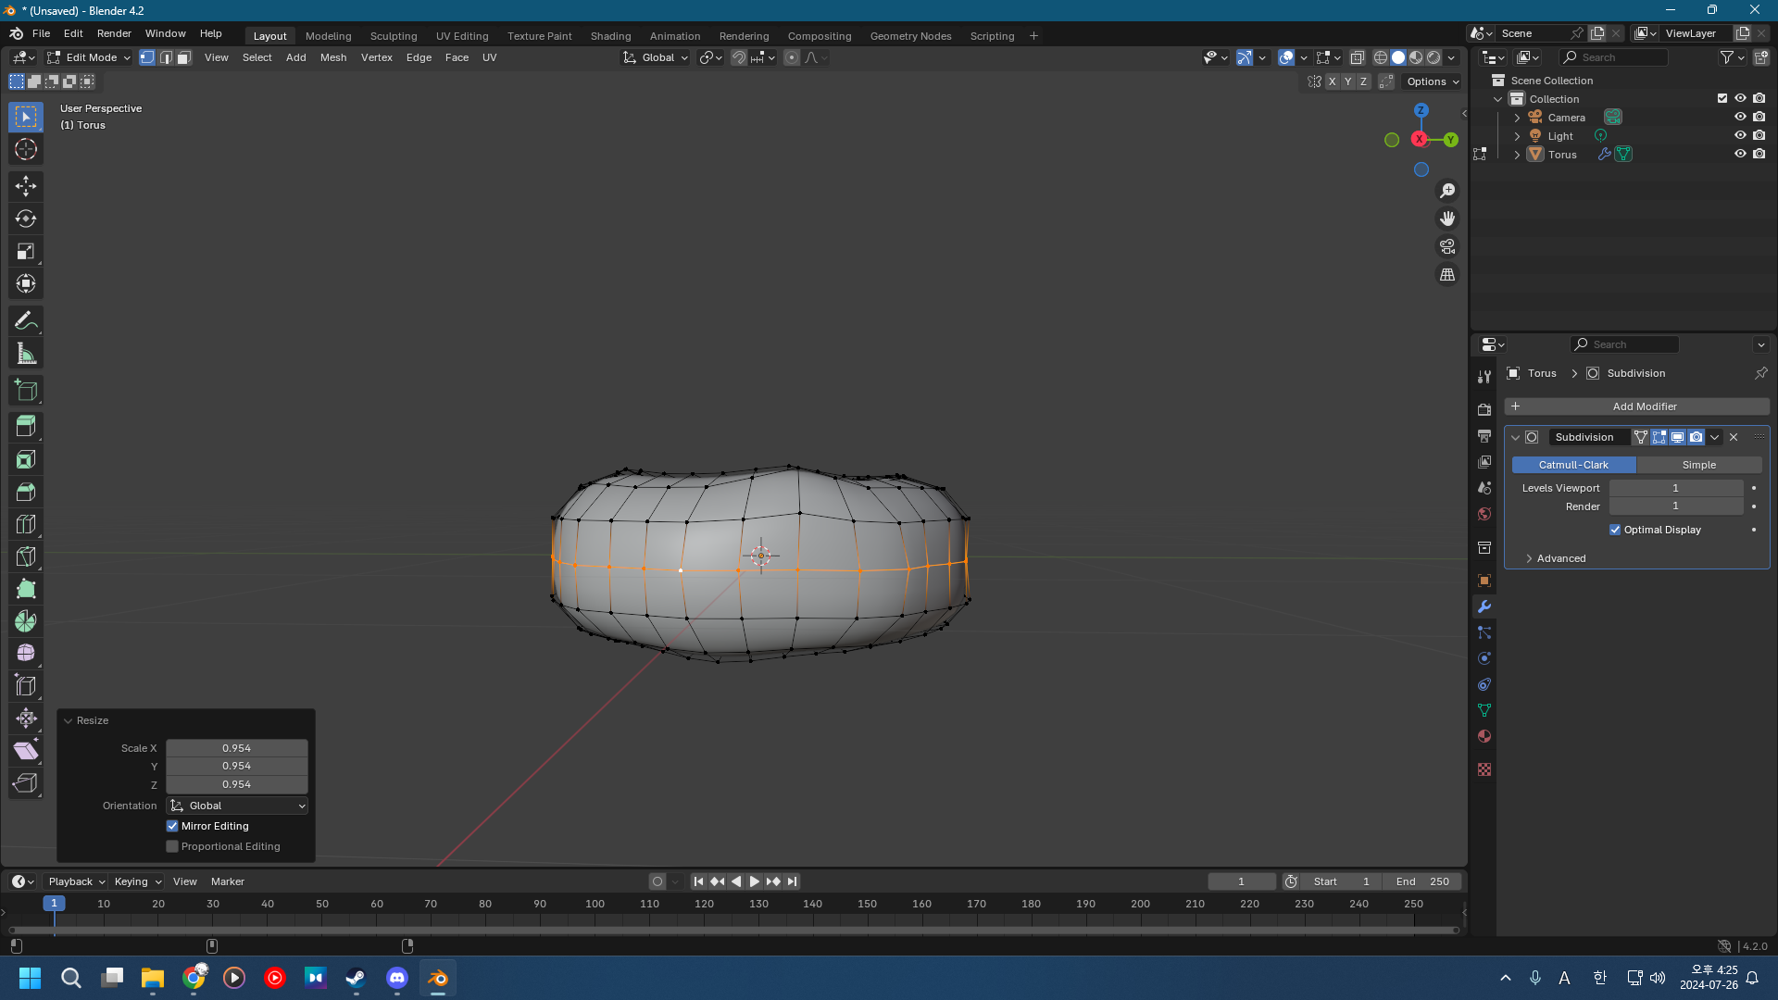Click the Measure tool icon
This screenshot has height=1000, width=1778.
(x=26, y=354)
